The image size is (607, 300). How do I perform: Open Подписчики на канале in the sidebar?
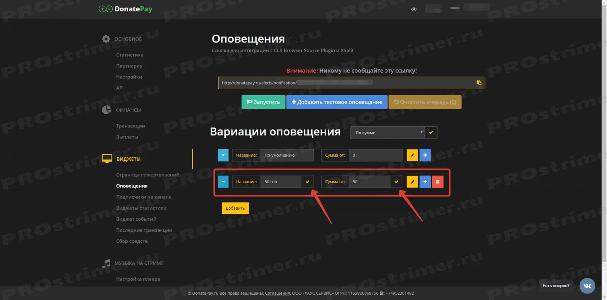[x=144, y=197]
